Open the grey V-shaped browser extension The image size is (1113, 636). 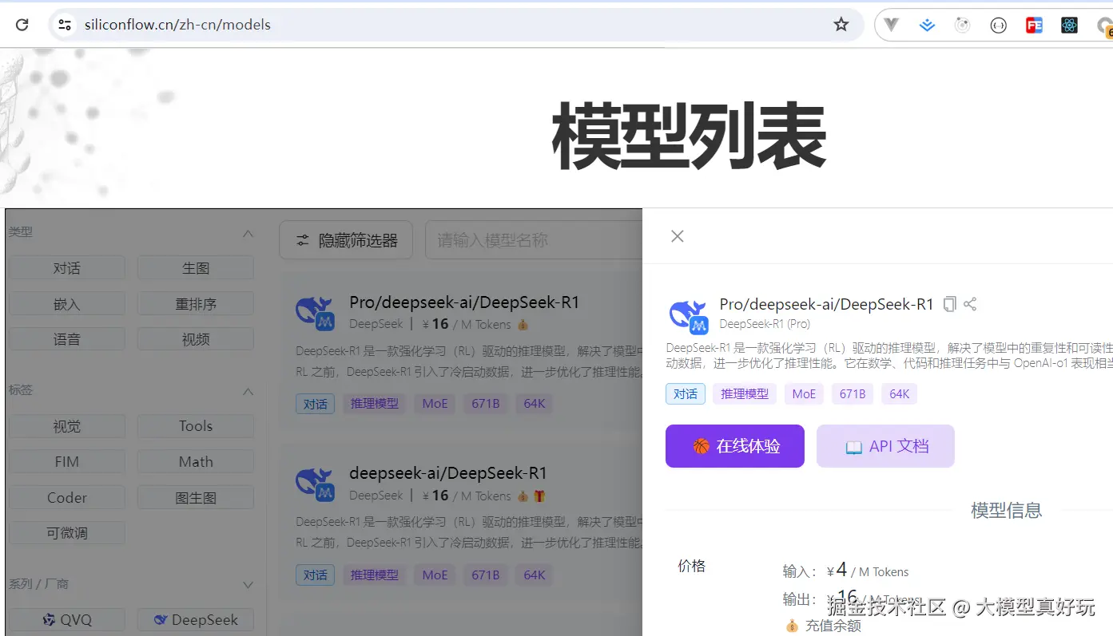(892, 26)
